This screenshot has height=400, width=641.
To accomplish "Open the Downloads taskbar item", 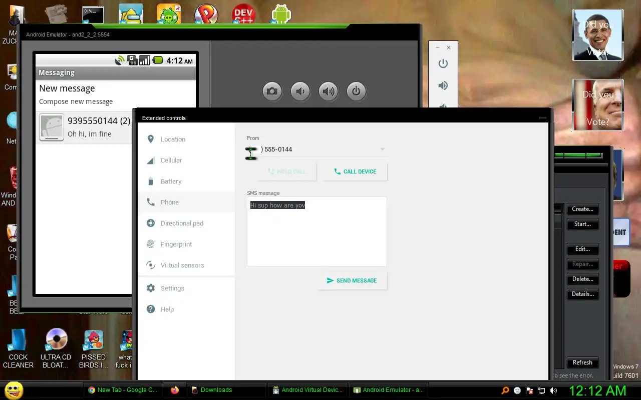I will click(x=226, y=390).
